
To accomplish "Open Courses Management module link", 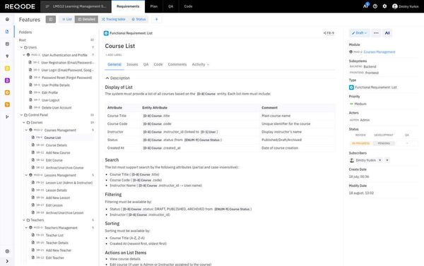I will (x=379, y=52).
